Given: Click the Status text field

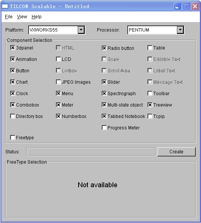Looking at the screenshot, I should tap(91, 151).
